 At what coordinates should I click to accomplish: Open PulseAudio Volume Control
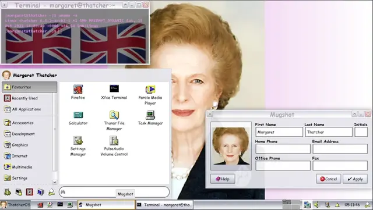pos(114,147)
